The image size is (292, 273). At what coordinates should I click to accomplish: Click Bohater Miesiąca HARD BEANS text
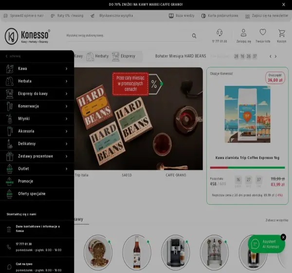click(181, 56)
